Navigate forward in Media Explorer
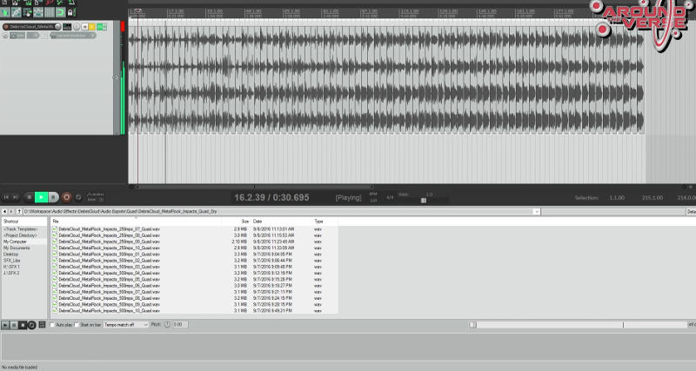 [x=11, y=211]
